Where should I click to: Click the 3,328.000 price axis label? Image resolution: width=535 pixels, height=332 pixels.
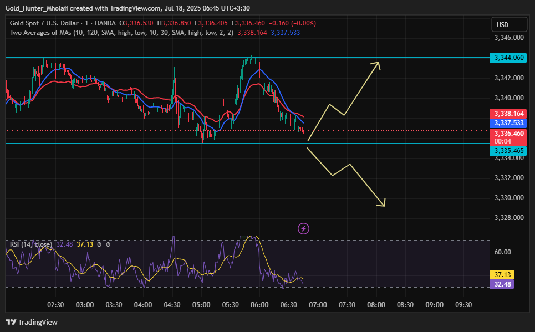tap(509, 218)
